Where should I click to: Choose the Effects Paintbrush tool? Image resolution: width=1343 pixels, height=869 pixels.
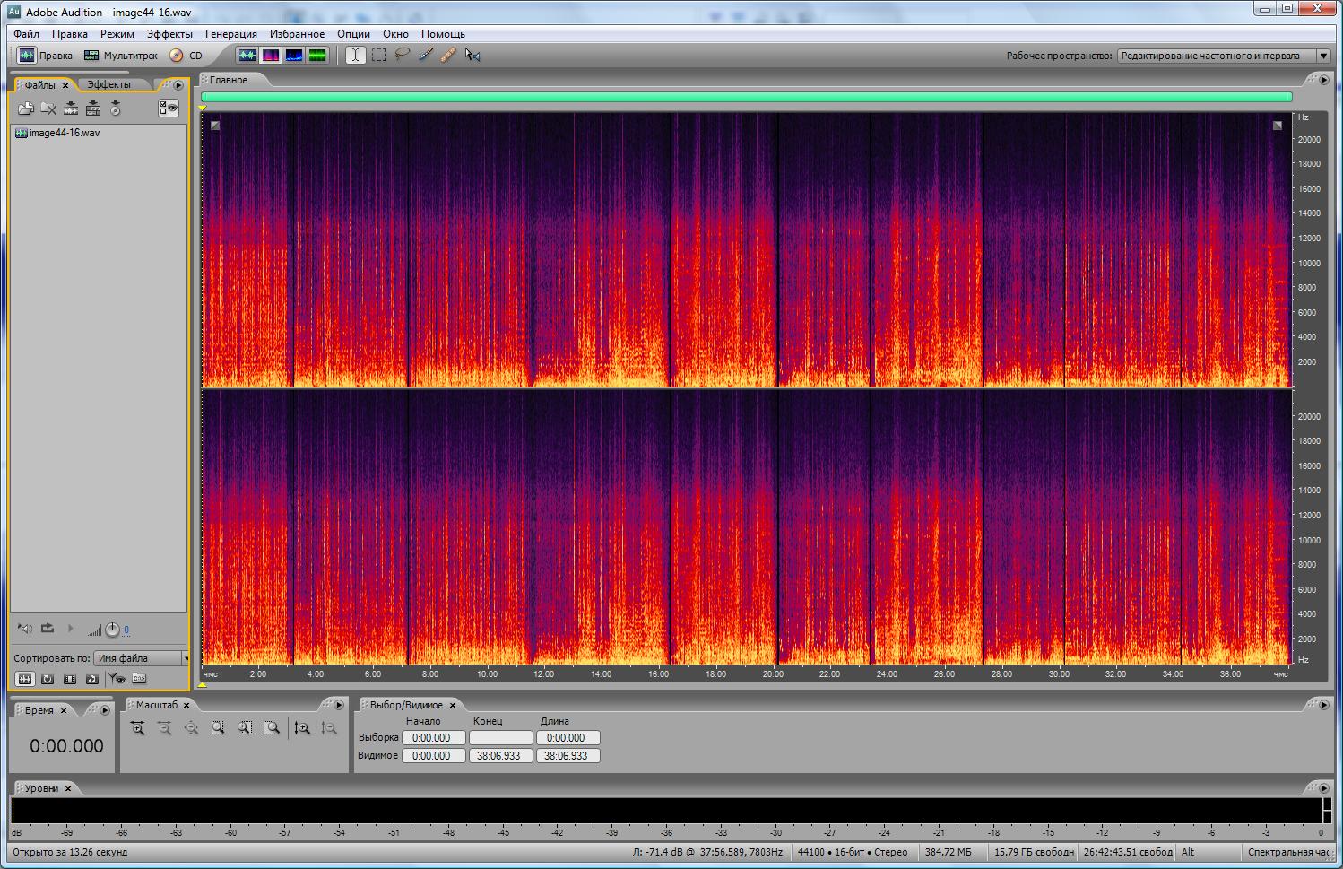pos(426,55)
